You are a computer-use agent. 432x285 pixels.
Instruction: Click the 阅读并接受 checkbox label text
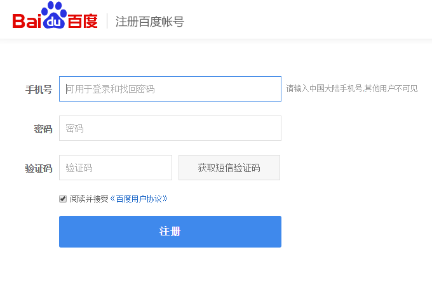tap(89, 199)
